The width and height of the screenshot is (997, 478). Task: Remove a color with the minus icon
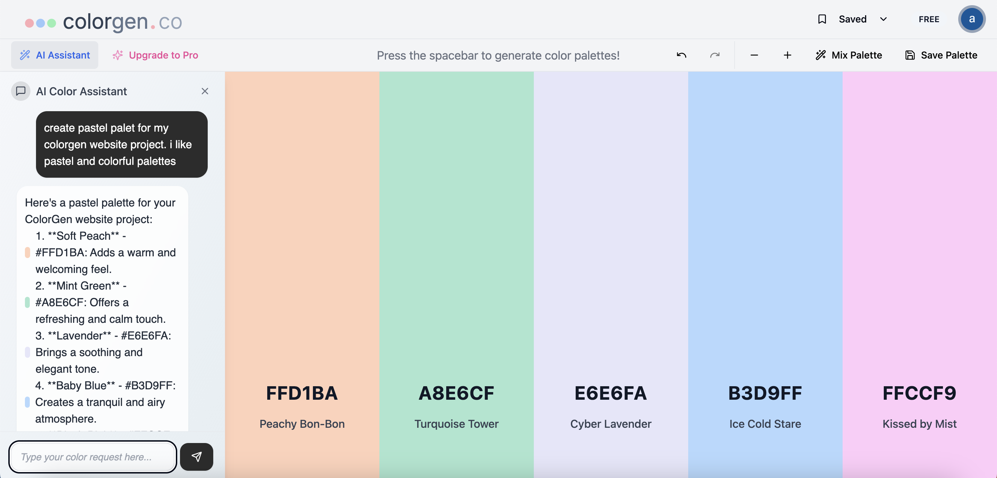coord(754,55)
